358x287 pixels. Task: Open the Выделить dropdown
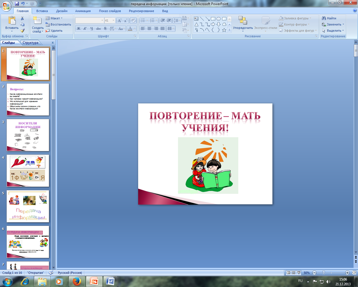(x=333, y=31)
